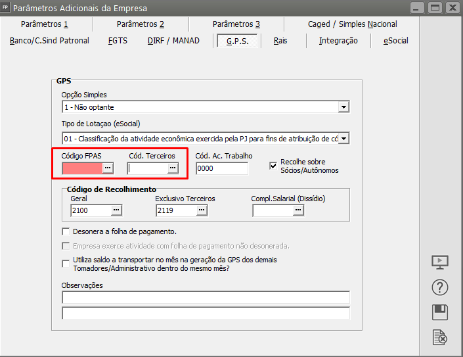Click the Cód. Ac. Trabalho input field
463x357 pixels.
[221, 169]
